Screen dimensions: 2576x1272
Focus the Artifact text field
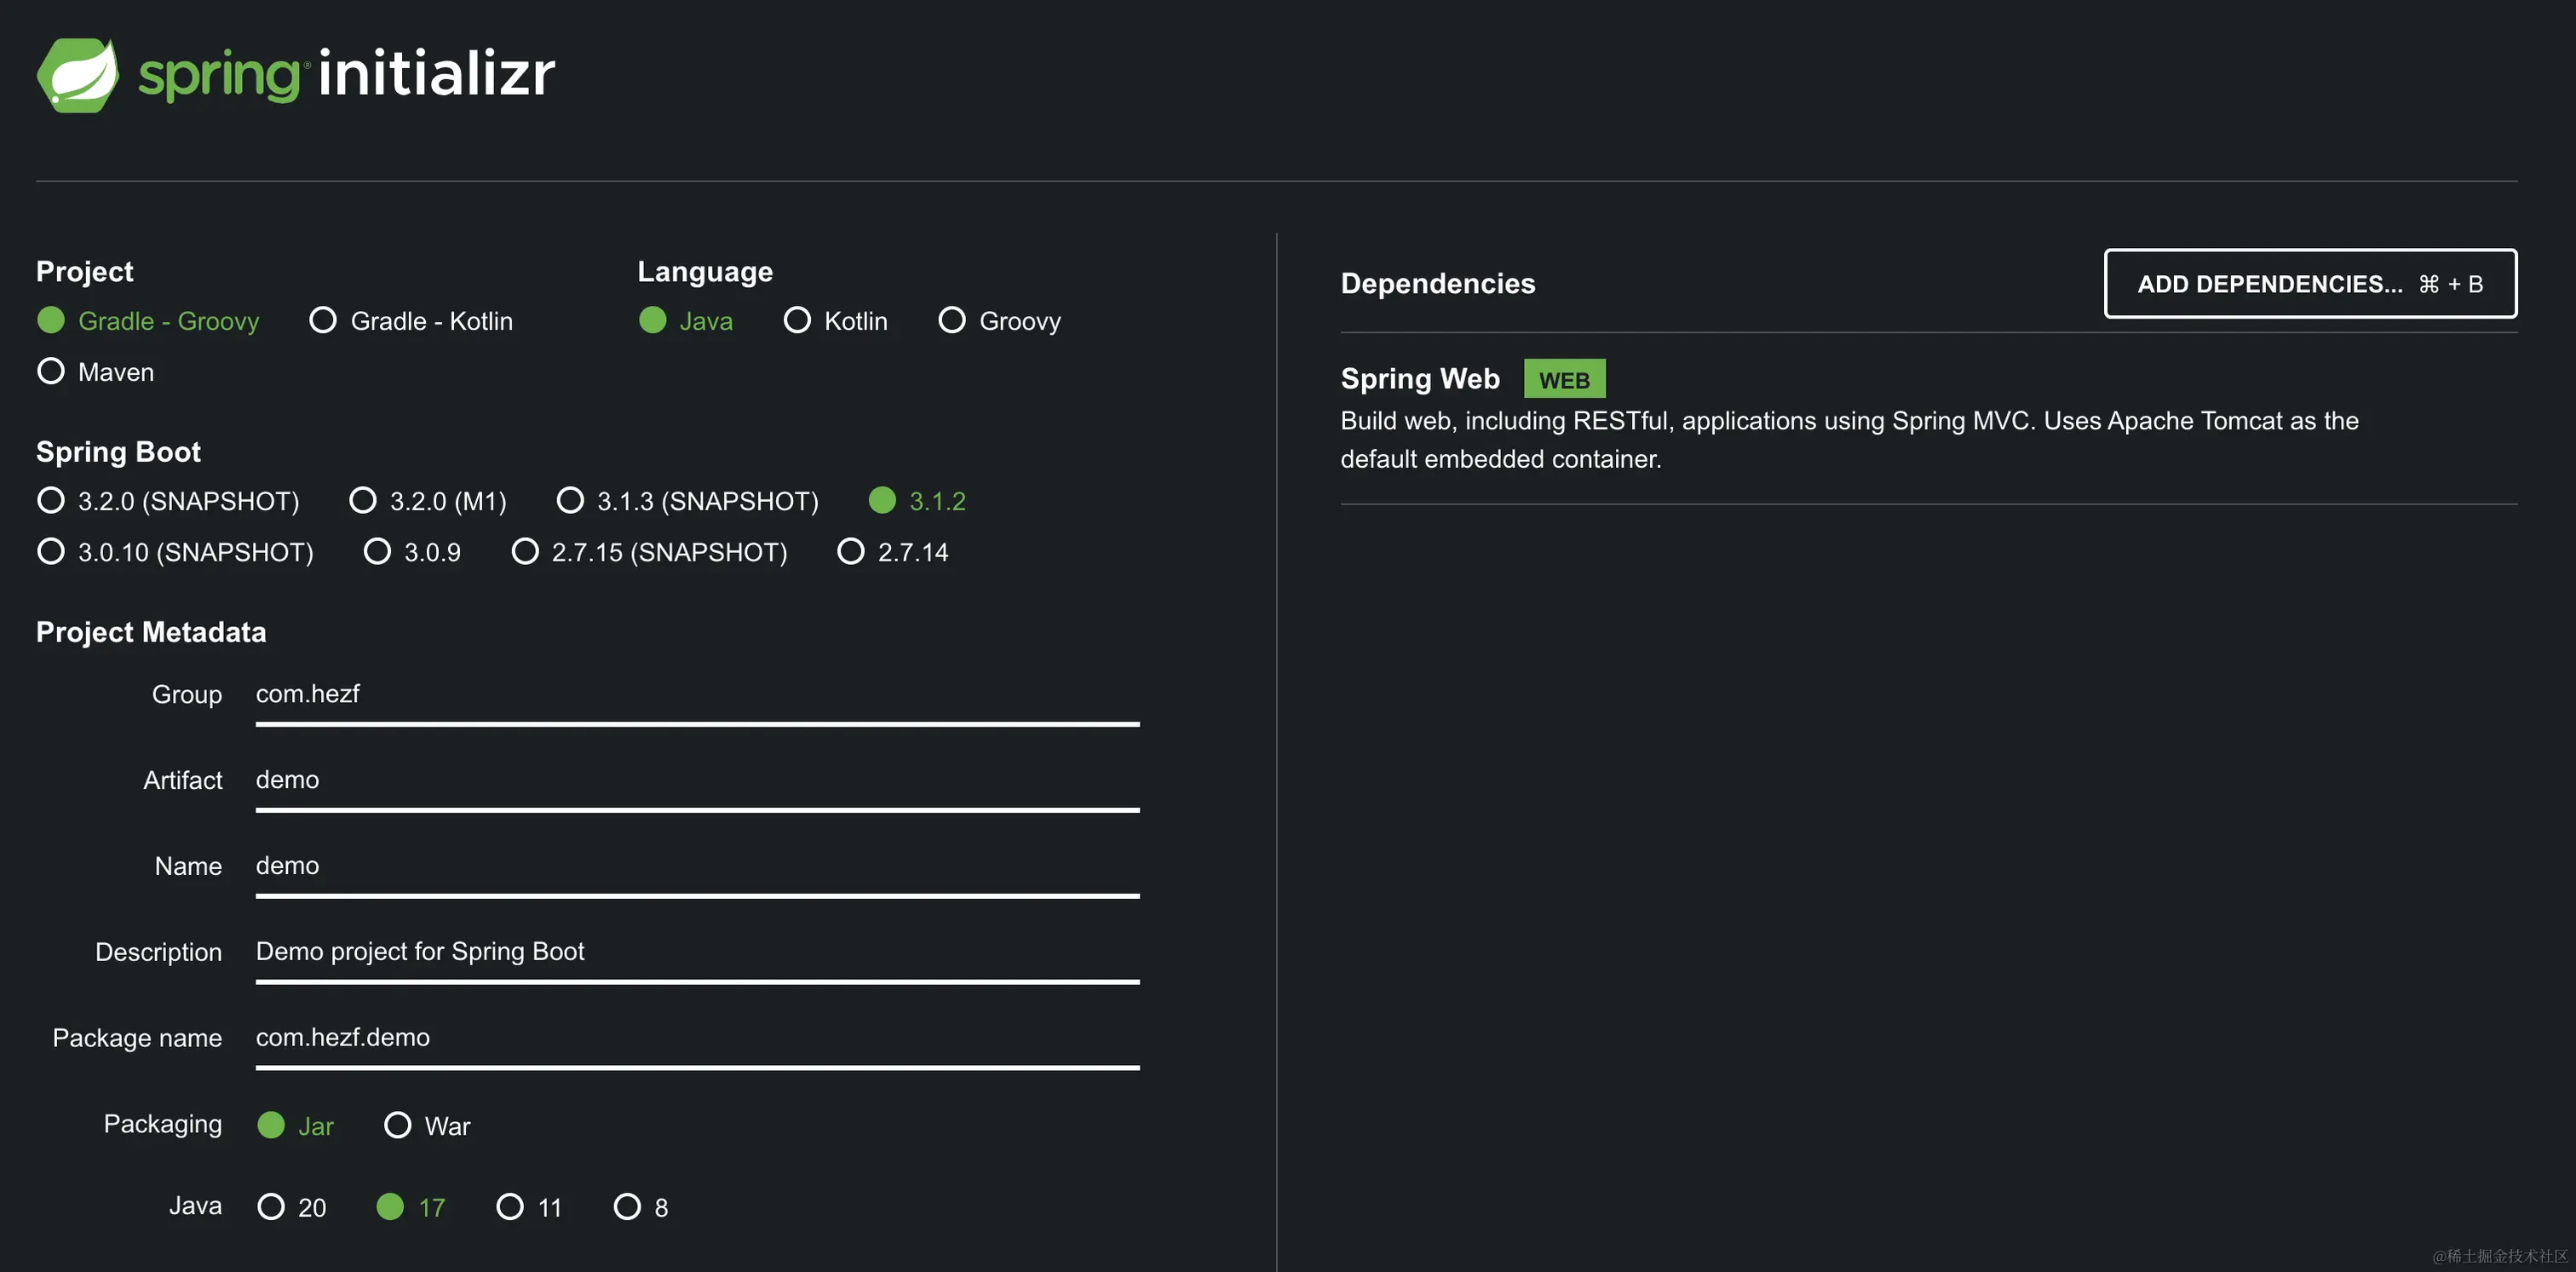pos(697,780)
